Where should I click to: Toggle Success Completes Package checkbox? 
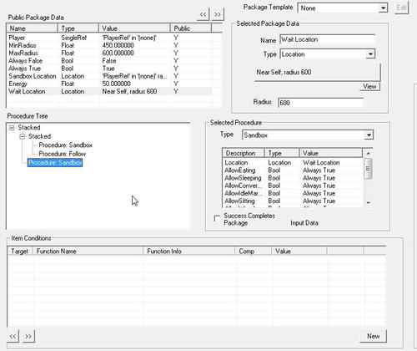click(x=217, y=219)
